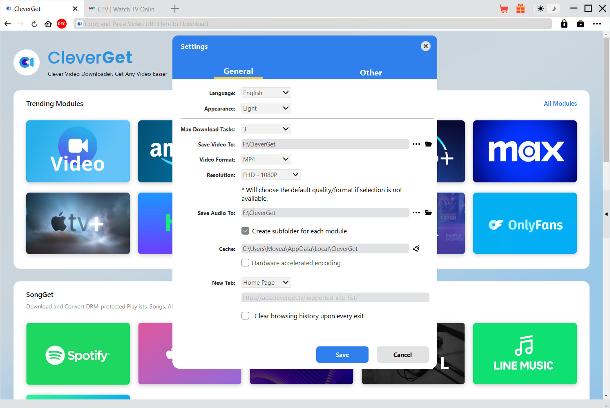Viewport: 610px width, 408px height.
Task: Click the scroll down arrow of the scrollbar
Action: click(606, 396)
